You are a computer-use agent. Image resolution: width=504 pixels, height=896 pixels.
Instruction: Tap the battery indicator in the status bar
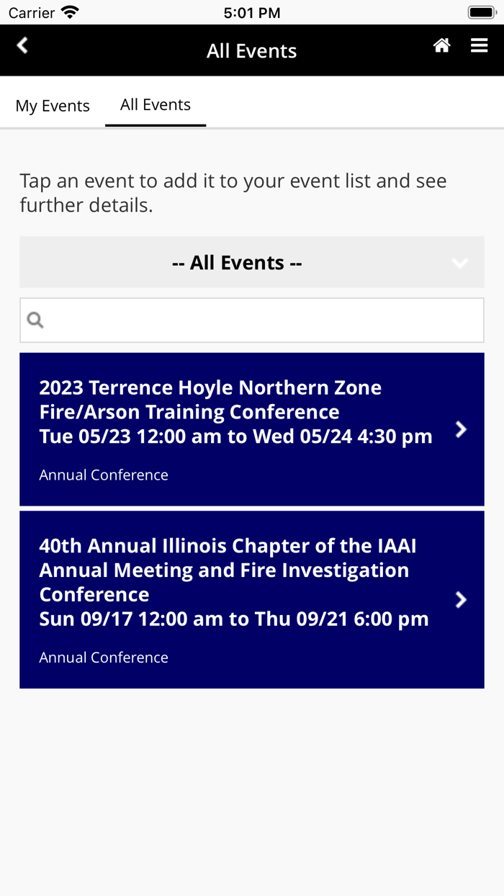point(482,11)
